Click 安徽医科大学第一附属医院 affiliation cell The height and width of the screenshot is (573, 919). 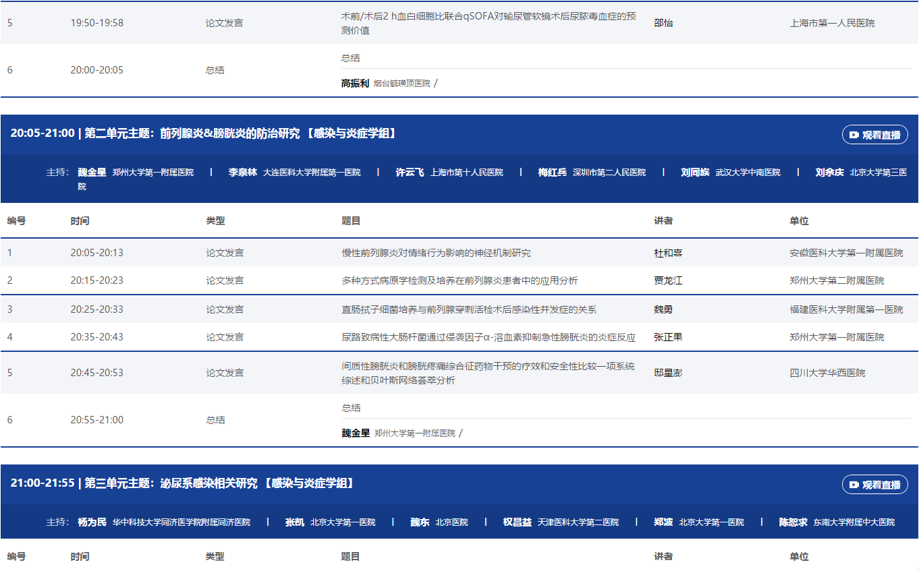click(x=846, y=253)
